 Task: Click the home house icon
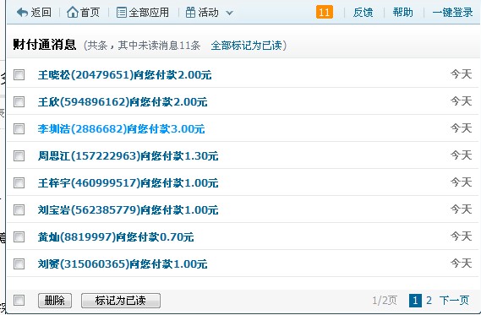coord(73,13)
